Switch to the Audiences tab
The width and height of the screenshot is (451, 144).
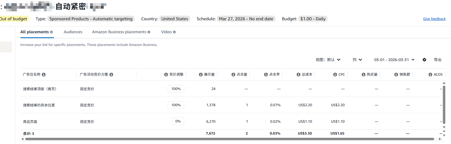pos(73,32)
